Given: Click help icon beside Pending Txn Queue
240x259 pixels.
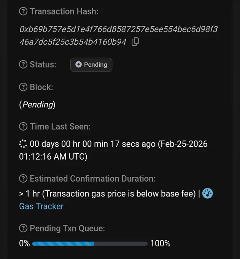Looking at the screenshot, I should pos(23,228).
